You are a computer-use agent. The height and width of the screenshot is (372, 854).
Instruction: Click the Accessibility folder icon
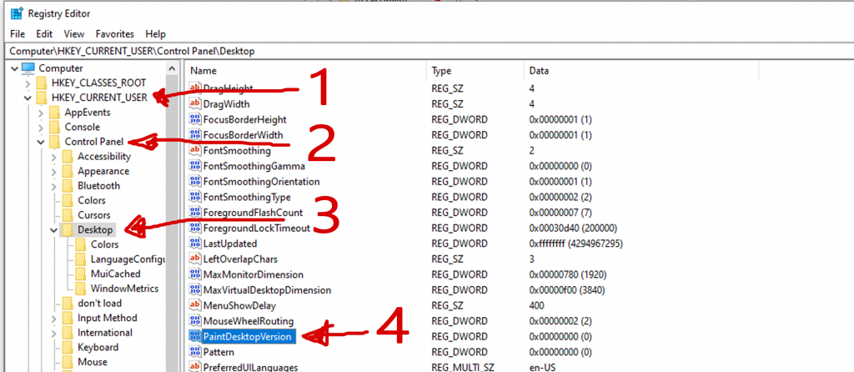tap(68, 156)
